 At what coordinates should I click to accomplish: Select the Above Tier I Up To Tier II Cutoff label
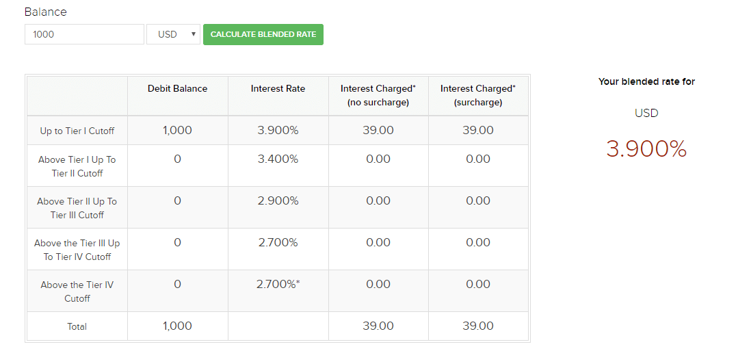coord(77,166)
